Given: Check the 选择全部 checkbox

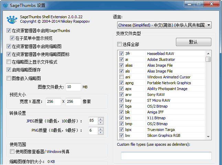Looking at the screenshot, I should tap(119, 44).
